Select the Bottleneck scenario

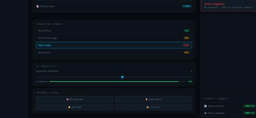pyautogui.click(x=114, y=53)
